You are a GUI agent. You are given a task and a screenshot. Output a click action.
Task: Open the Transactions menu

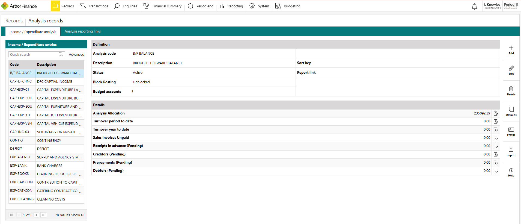94,6
